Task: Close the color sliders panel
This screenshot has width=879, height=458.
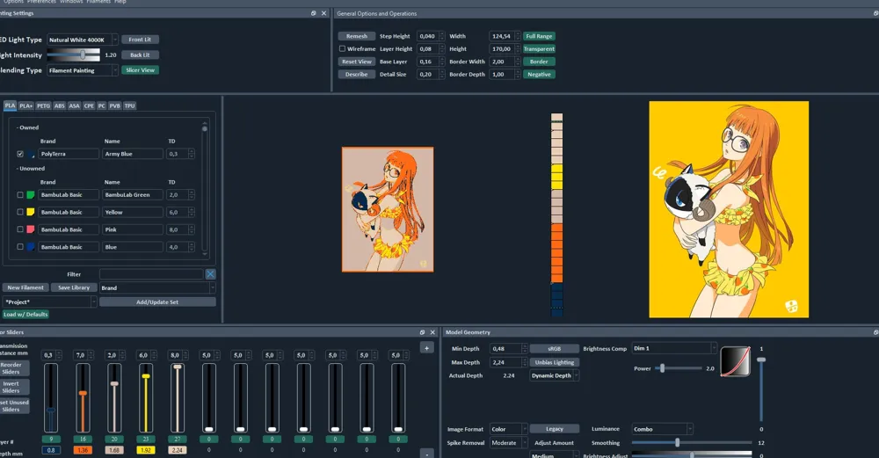Action: point(432,332)
